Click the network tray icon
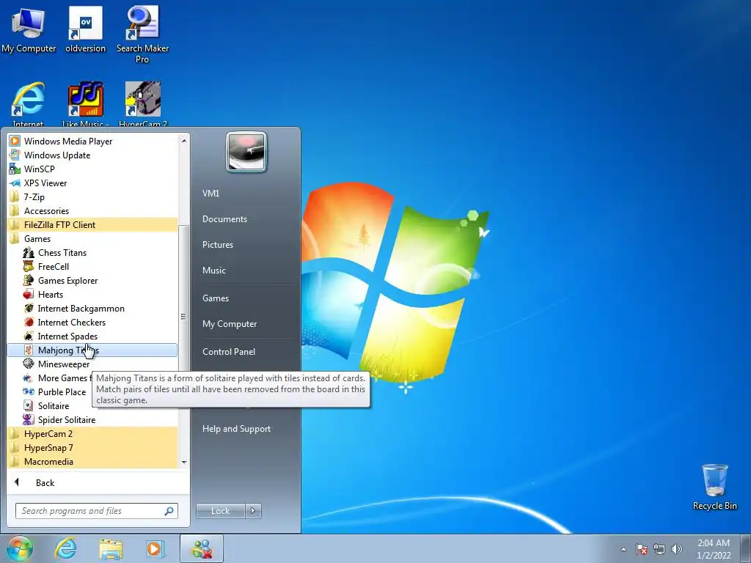This screenshot has height=563, width=751. click(x=659, y=549)
